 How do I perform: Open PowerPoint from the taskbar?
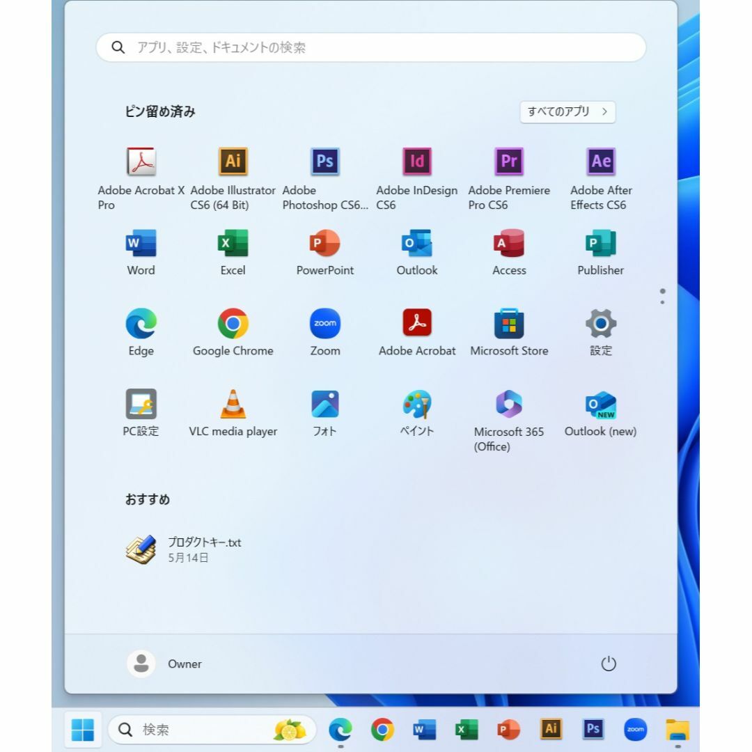(x=509, y=730)
